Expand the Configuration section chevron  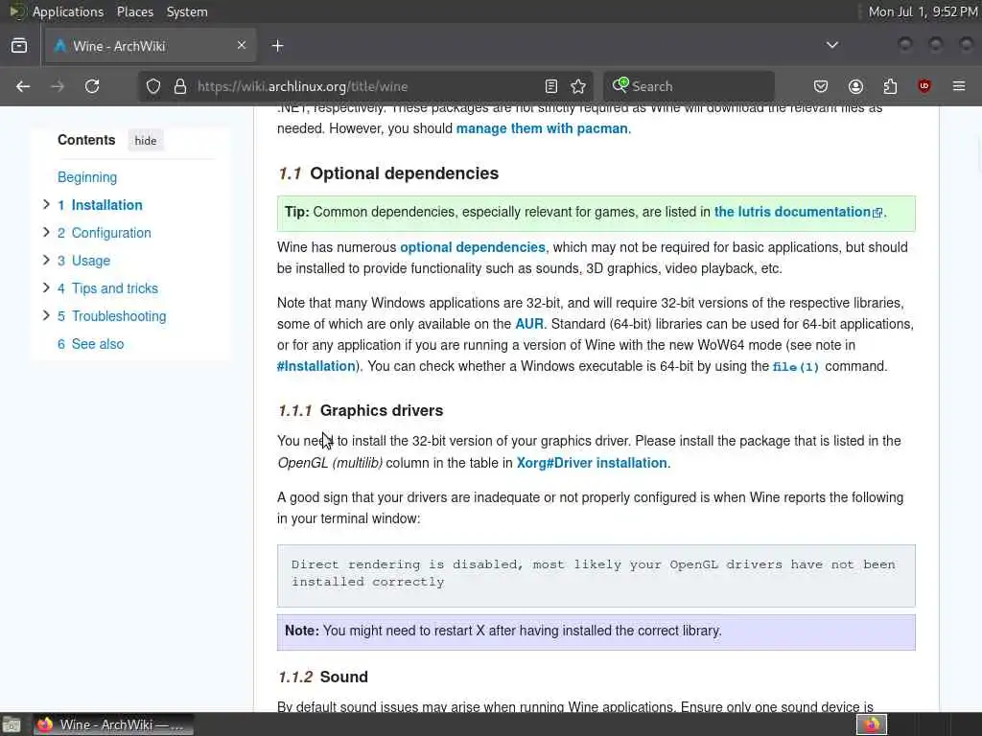(x=46, y=232)
